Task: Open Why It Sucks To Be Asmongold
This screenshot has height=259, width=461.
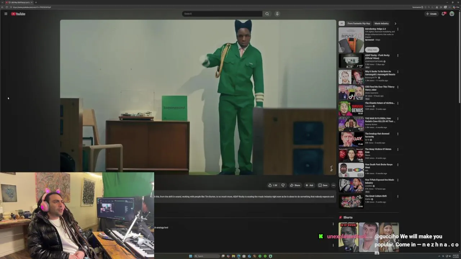Action: tap(351, 77)
